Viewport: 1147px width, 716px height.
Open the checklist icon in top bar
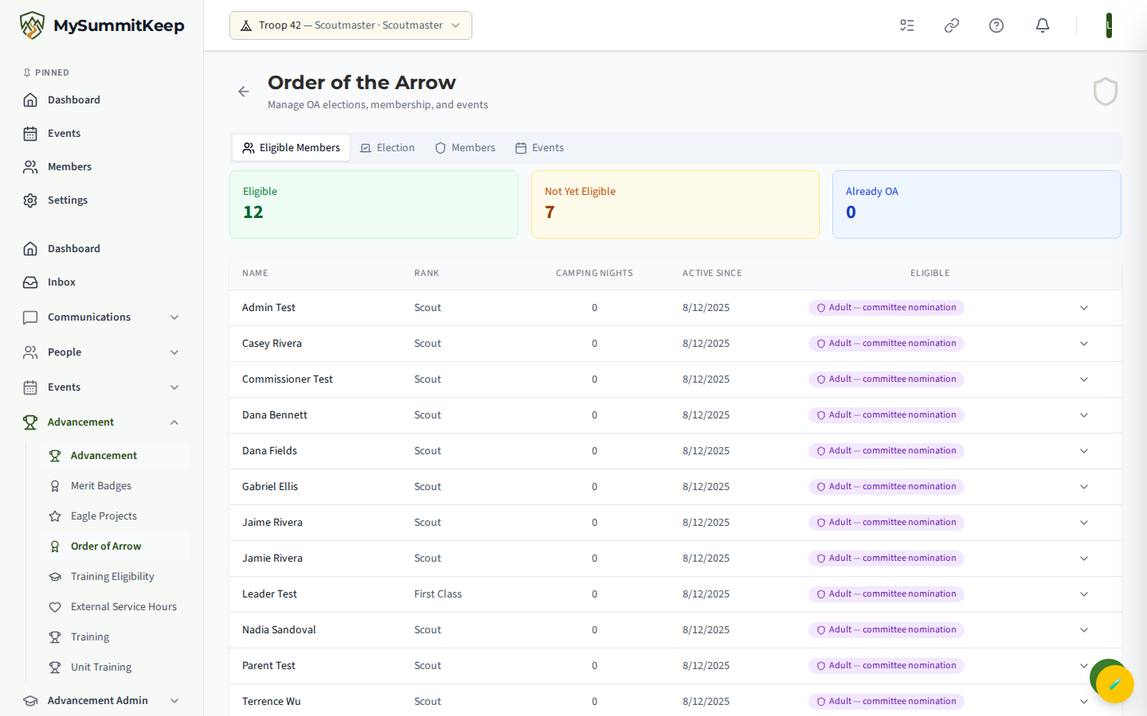click(x=907, y=25)
